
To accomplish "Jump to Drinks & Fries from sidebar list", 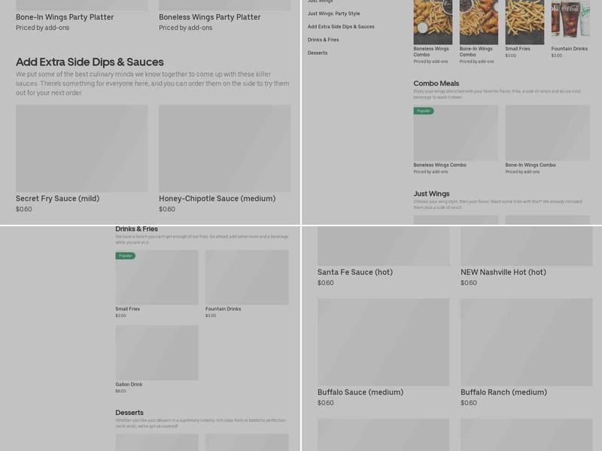I will pyautogui.click(x=323, y=40).
